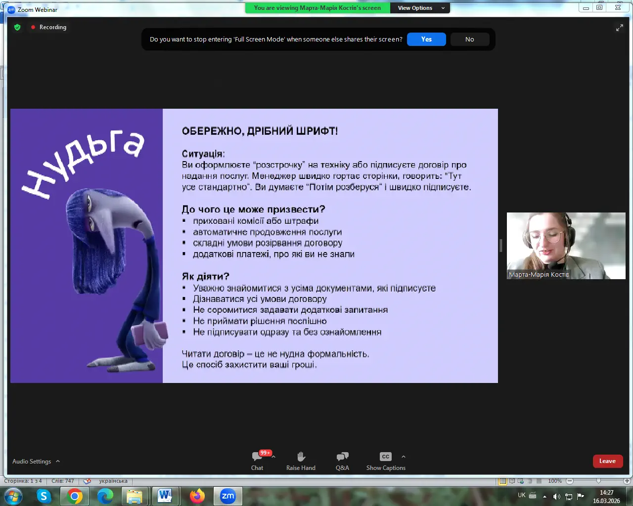Click the Word zoom slider handle
Screen dimensions: 633x506
point(598,481)
